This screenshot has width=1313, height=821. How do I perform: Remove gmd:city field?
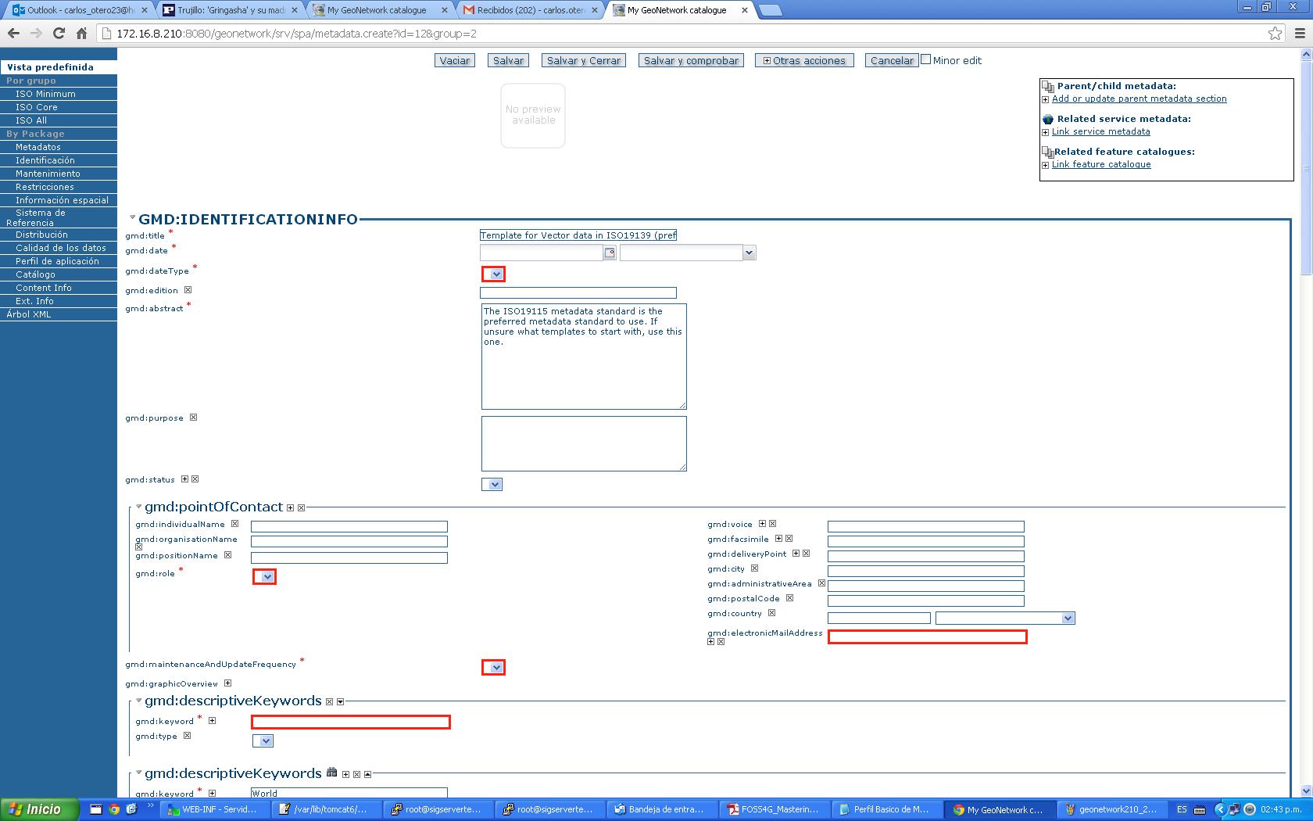point(754,568)
